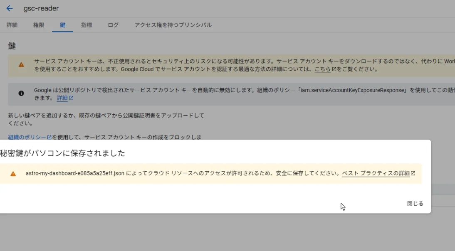Open the 詳細 link in the info banner
The height and width of the screenshot is (251, 455).
(62, 98)
